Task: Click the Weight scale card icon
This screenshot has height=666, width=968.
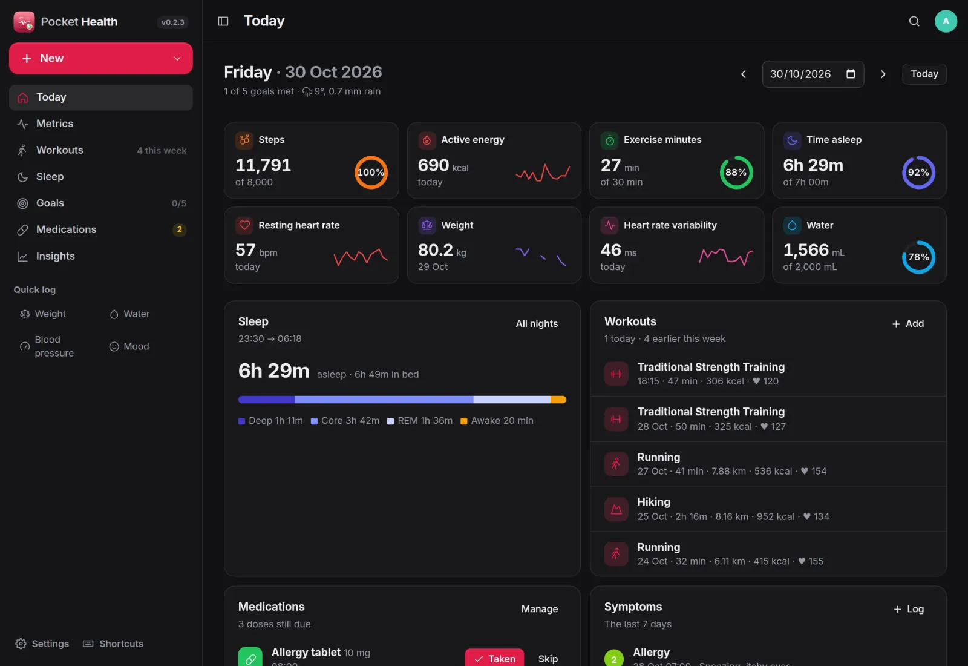Action: click(x=427, y=225)
